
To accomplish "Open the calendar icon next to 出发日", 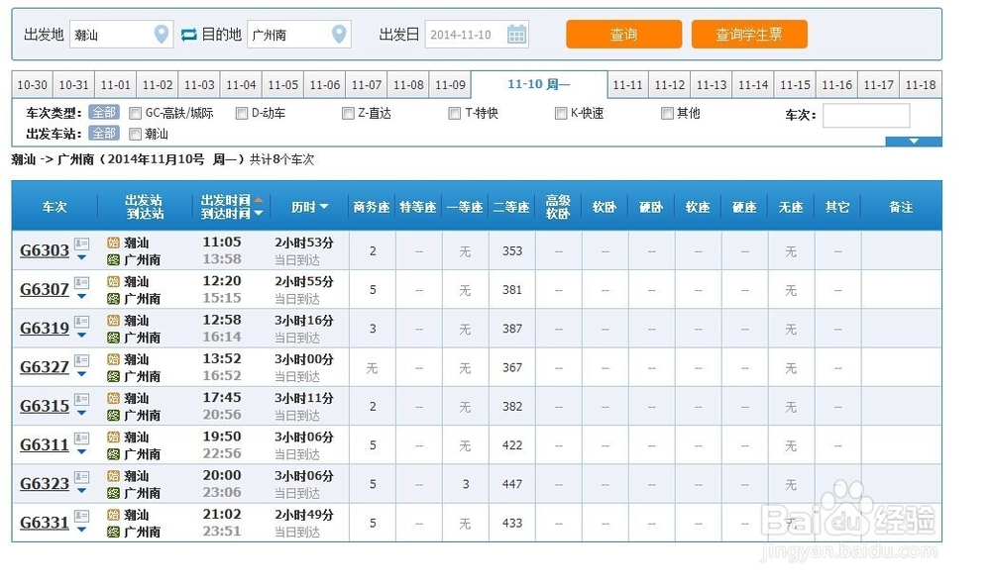I will tap(516, 33).
